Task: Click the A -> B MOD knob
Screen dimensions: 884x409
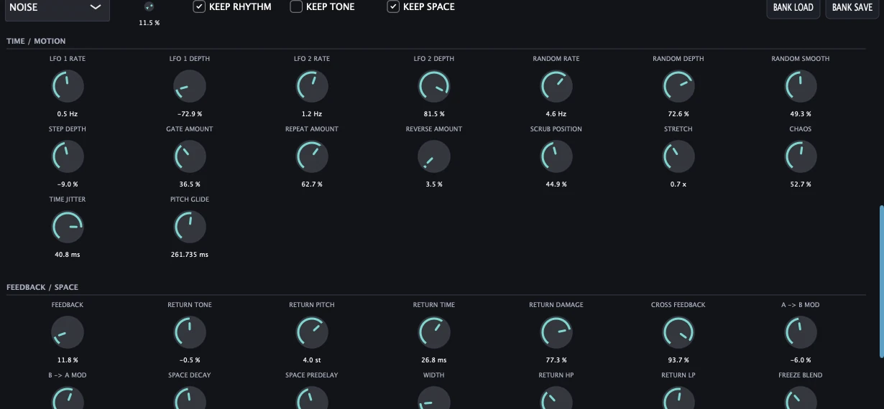Action: pos(801,332)
